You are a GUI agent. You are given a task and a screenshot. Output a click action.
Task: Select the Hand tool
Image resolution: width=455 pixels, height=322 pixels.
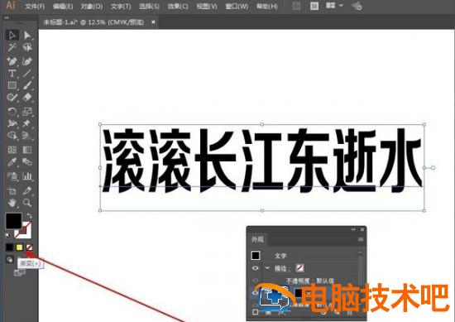(x=12, y=203)
